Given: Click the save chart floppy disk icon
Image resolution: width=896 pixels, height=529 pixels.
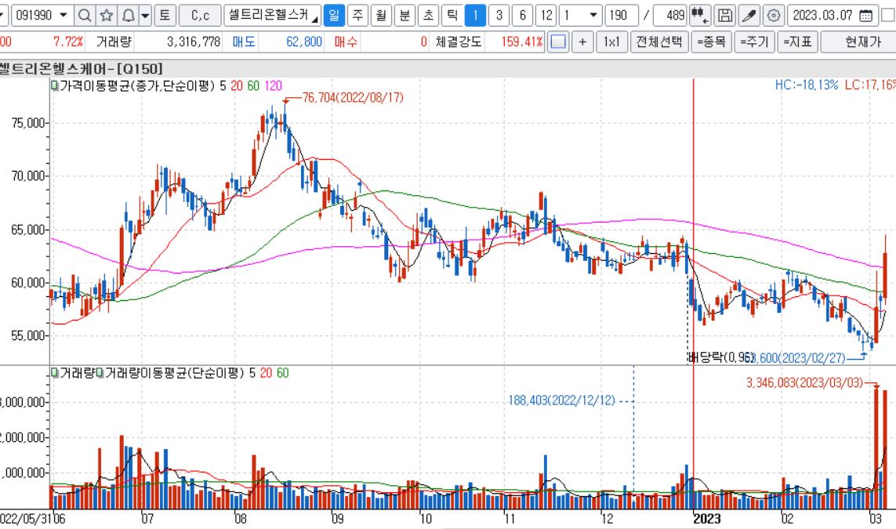Looking at the screenshot, I should [724, 16].
